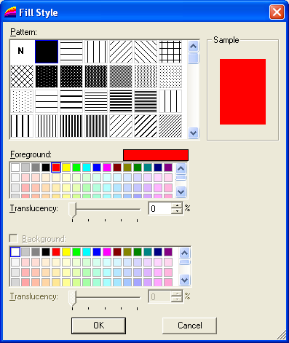Click the Foreground Translucency percent input field

point(160,208)
